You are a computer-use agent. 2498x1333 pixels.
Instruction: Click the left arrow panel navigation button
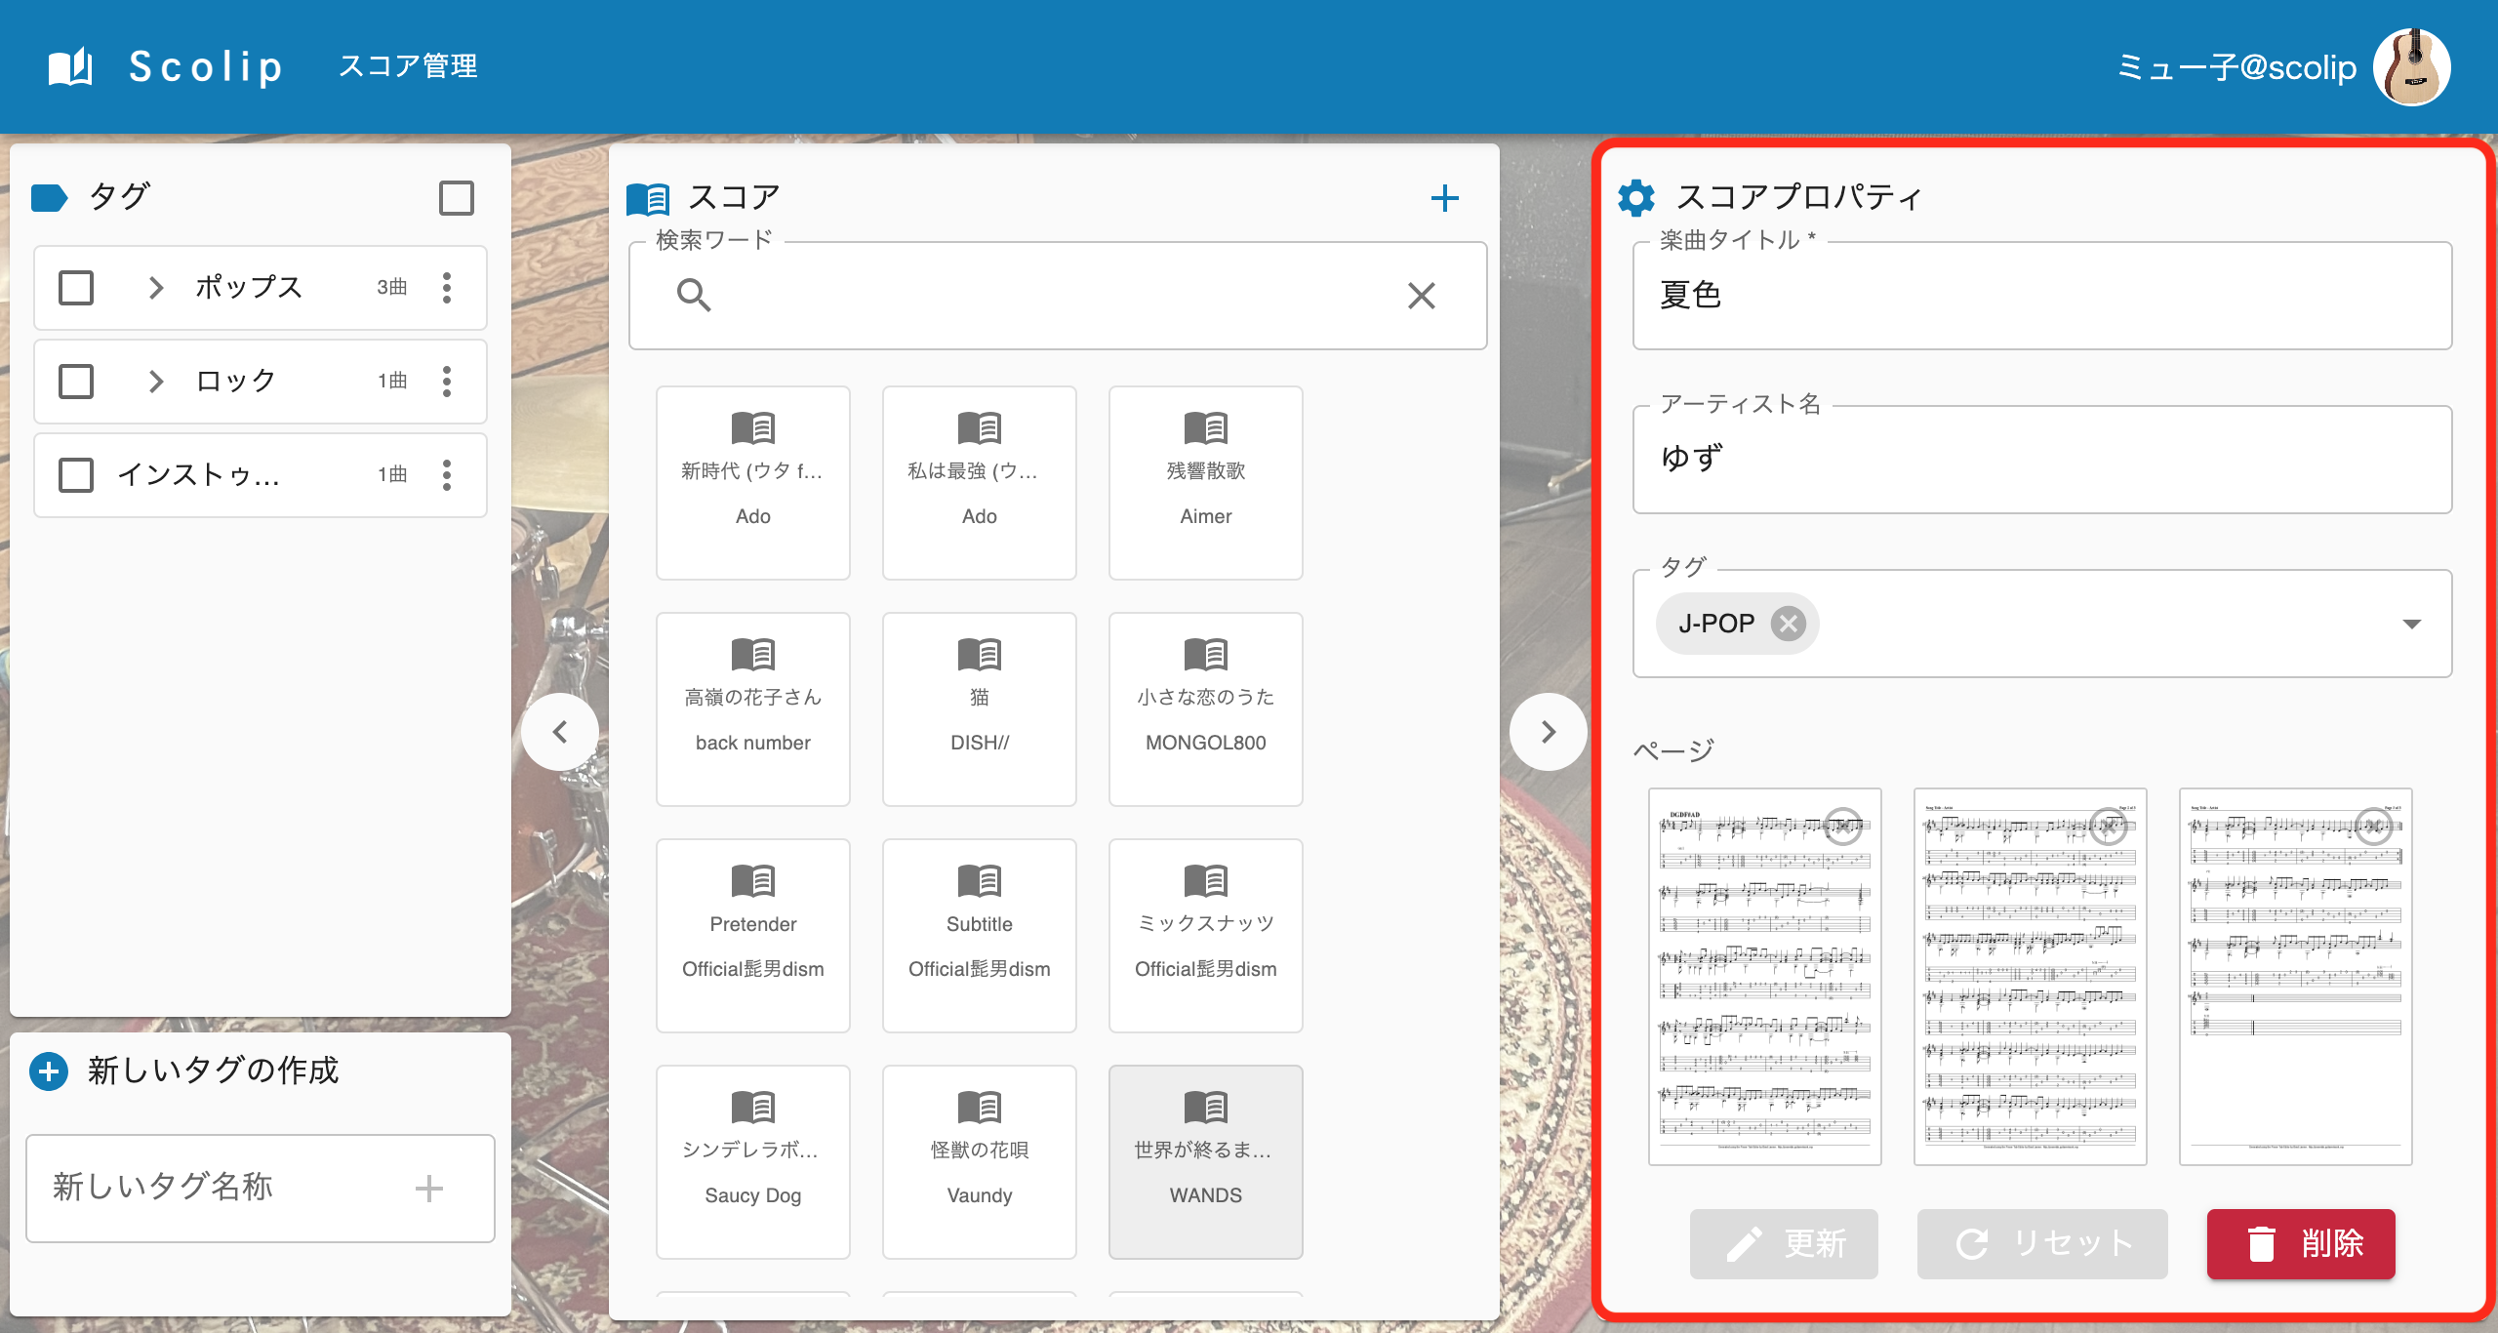560,732
